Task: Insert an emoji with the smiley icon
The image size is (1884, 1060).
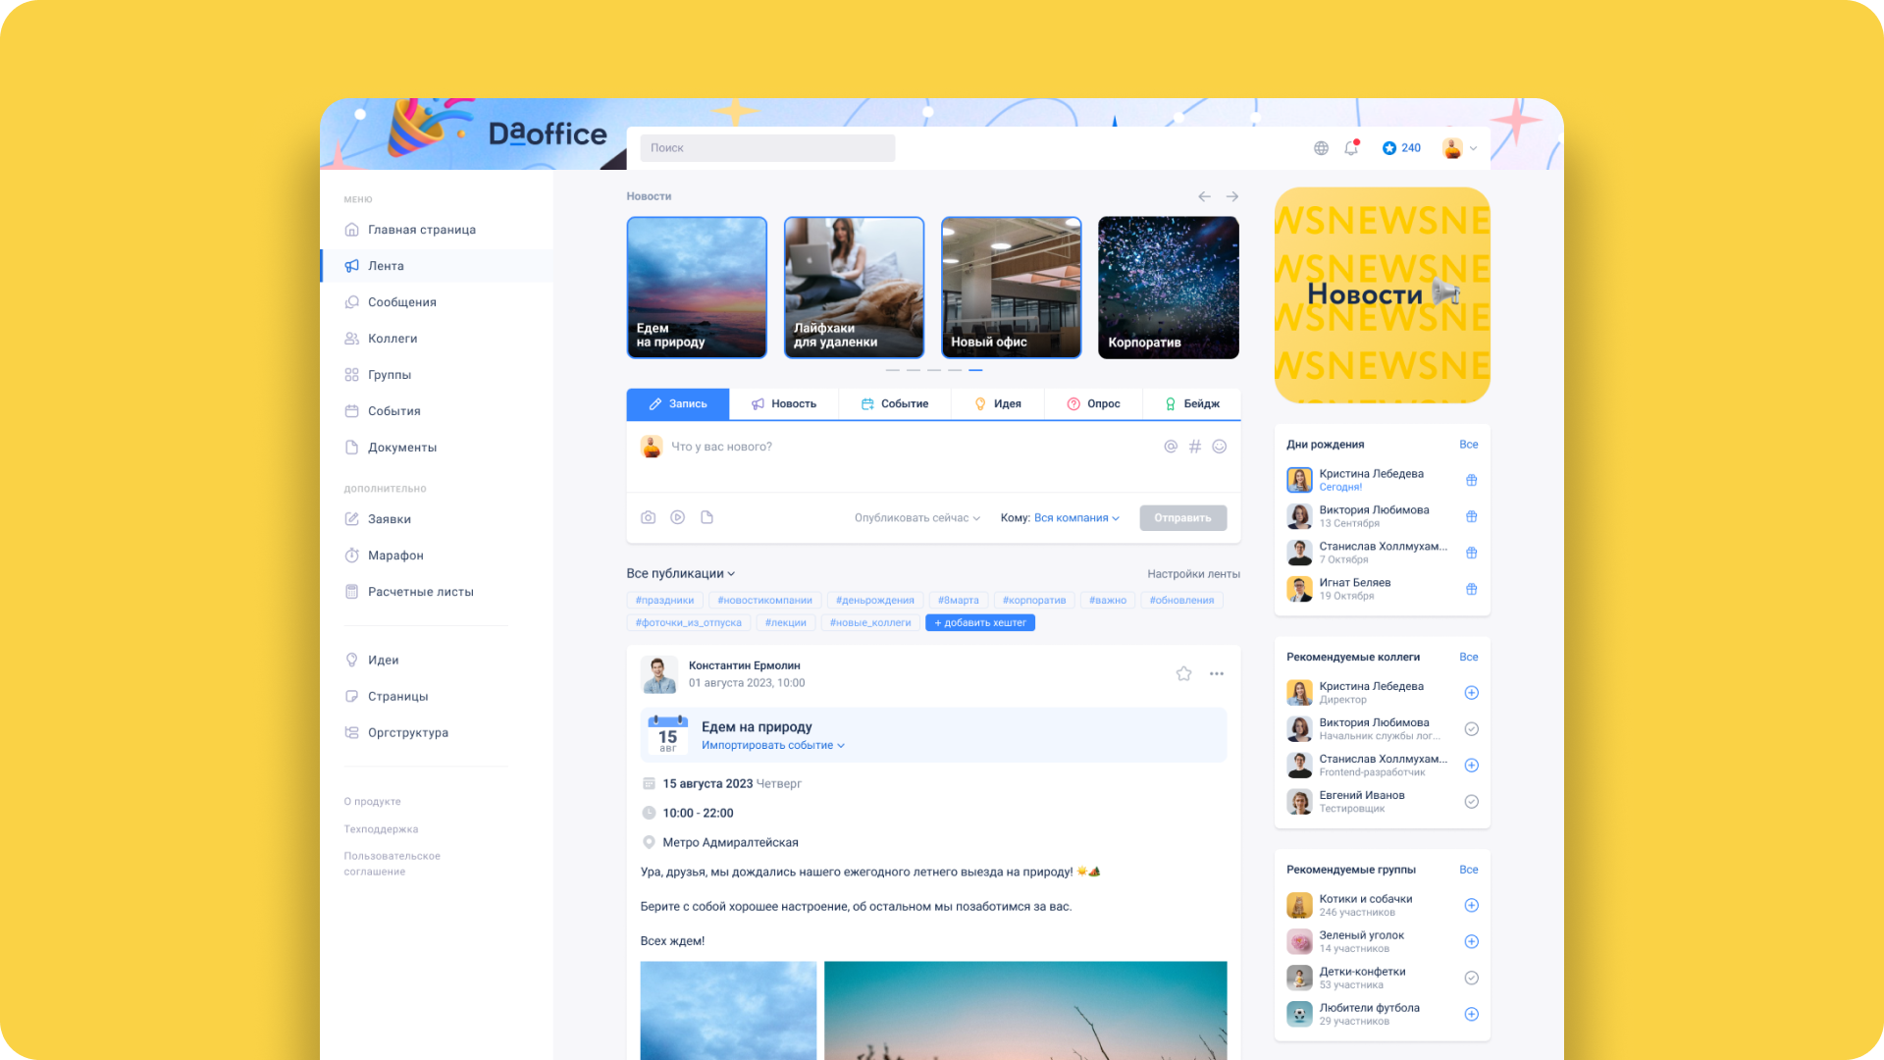Action: click(1219, 447)
